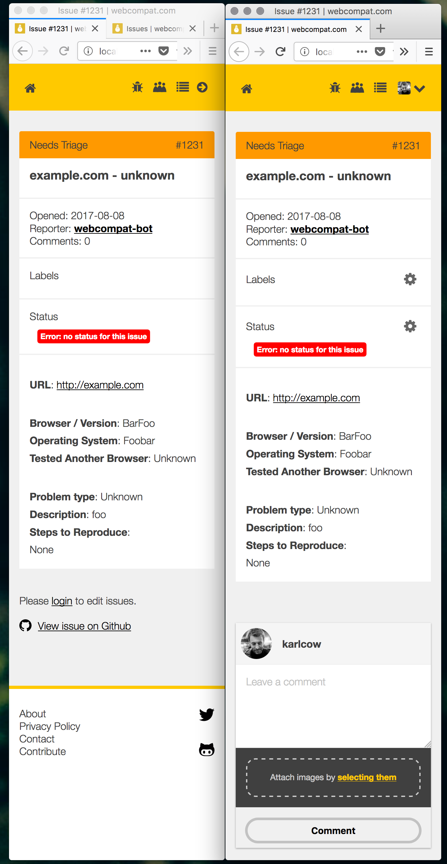447x864 pixels.
Task: Click the Status settings gear icon
Action: pos(411,326)
